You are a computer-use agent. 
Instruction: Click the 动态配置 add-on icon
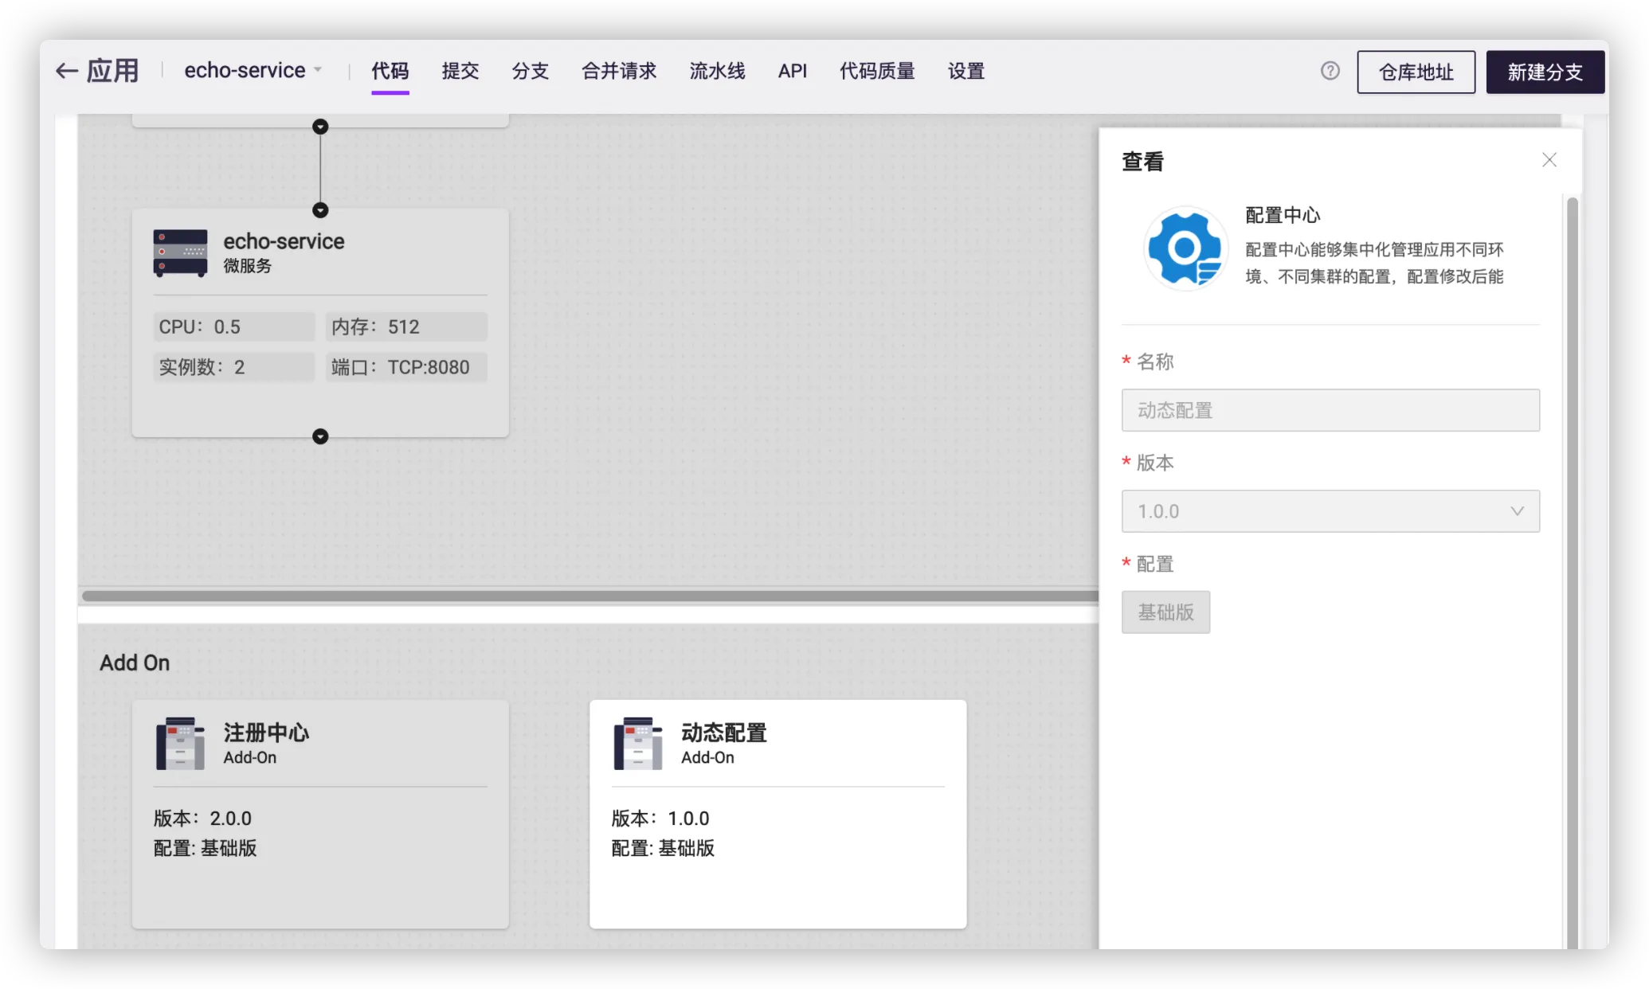pos(637,743)
